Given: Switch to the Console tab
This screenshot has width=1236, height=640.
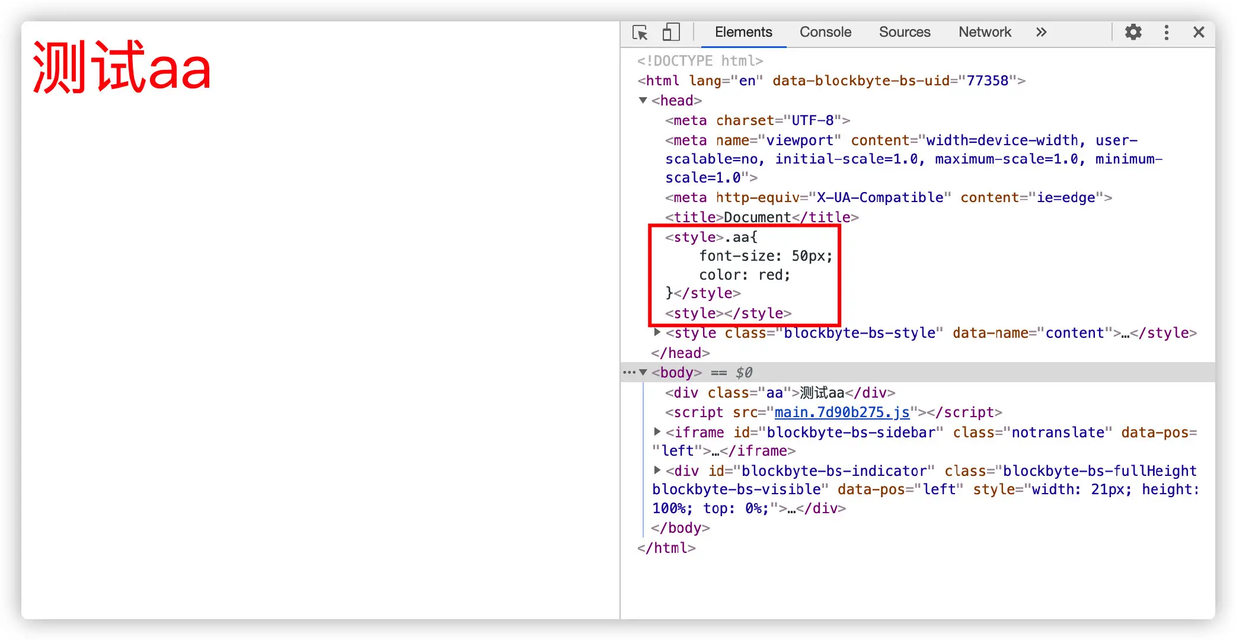Looking at the screenshot, I should coord(825,32).
